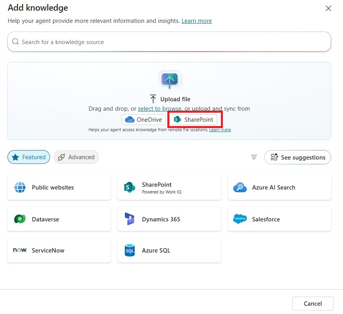
Task: Switch to the Advanced tab
Action: pos(76,157)
